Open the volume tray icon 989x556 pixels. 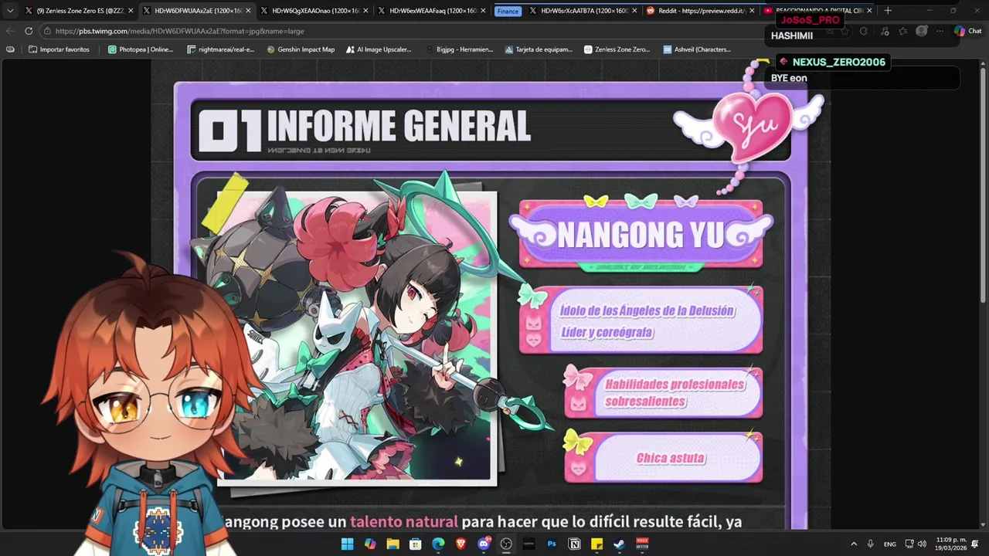pyautogui.click(x=922, y=544)
